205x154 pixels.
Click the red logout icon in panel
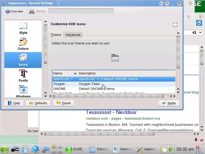(x=198, y=147)
